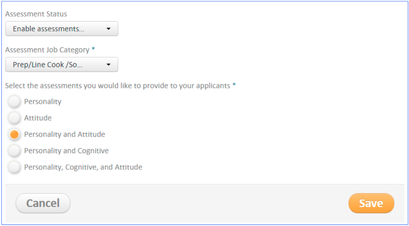
Task: Click the "Personality and Attitude" label text
Action: 65,135
